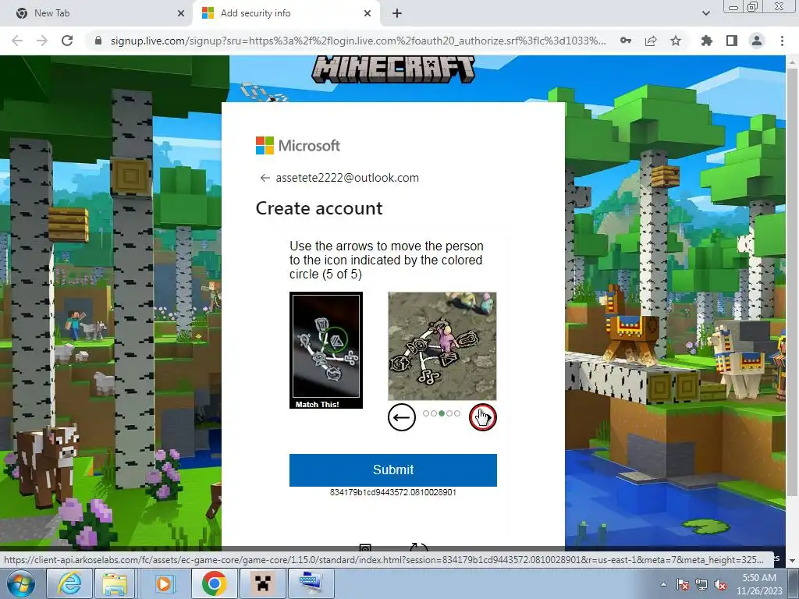Click the last progress dot

click(x=456, y=413)
